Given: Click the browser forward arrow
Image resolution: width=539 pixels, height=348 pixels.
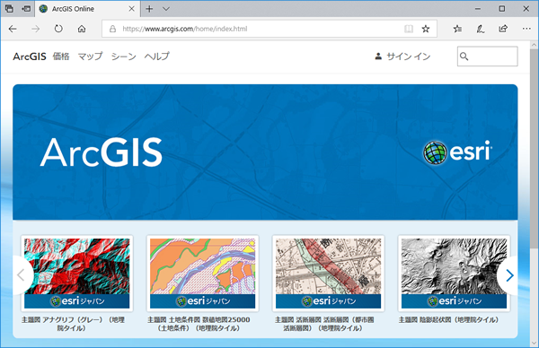Looking at the screenshot, I should [35, 29].
